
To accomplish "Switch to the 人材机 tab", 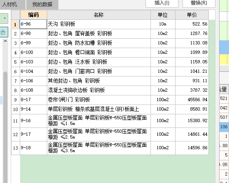I will click(x=12, y=5).
